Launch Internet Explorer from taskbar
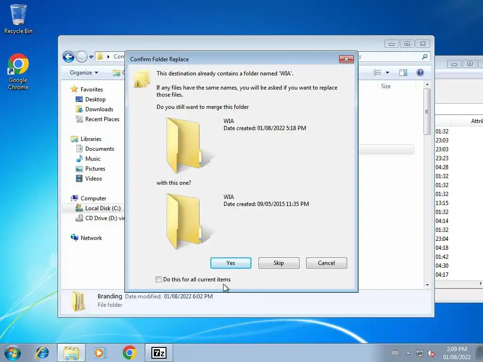The image size is (483, 362). [x=42, y=353]
